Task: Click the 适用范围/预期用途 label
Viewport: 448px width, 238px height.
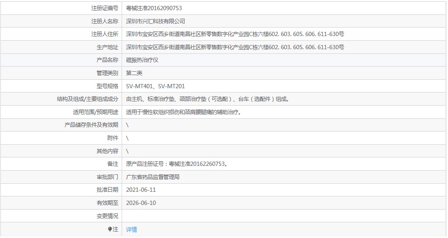Action: (x=95, y=112)
